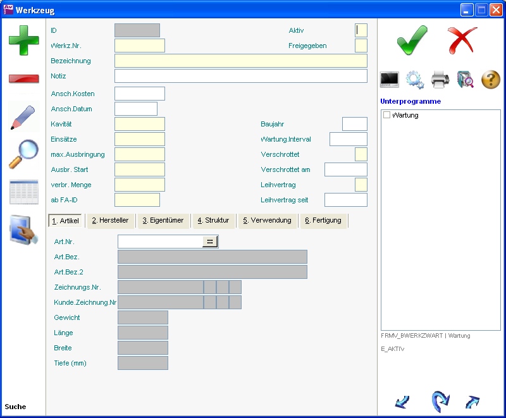Click the Werkz.Nr. input field
This screenshot has width=506, height=418.
pos(139,46)
